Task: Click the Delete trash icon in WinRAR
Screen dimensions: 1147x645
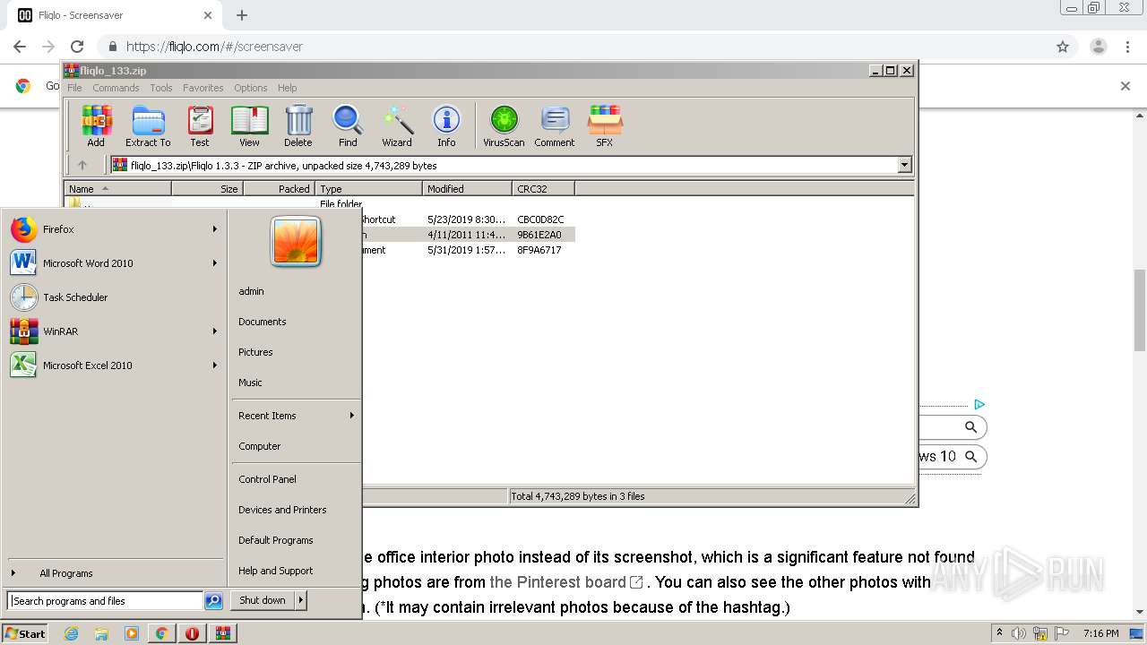Action: tap(298, 125)
